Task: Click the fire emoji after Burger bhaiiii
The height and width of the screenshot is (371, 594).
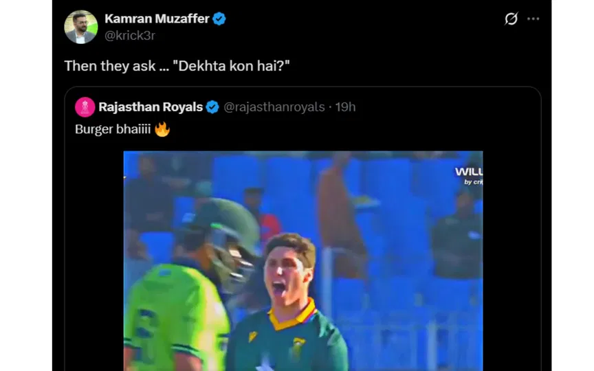Action: tap(162, 128)
